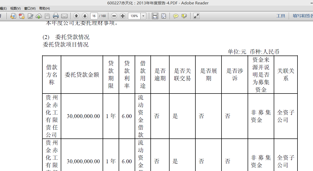Click the 关联关系 column header

point(286,75)
